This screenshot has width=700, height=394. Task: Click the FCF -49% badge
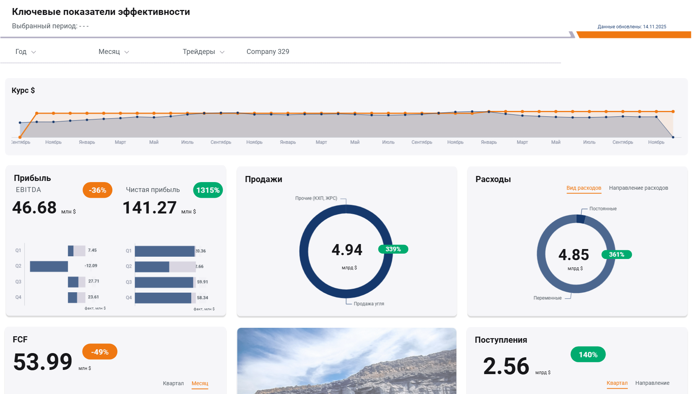(100, 352)
